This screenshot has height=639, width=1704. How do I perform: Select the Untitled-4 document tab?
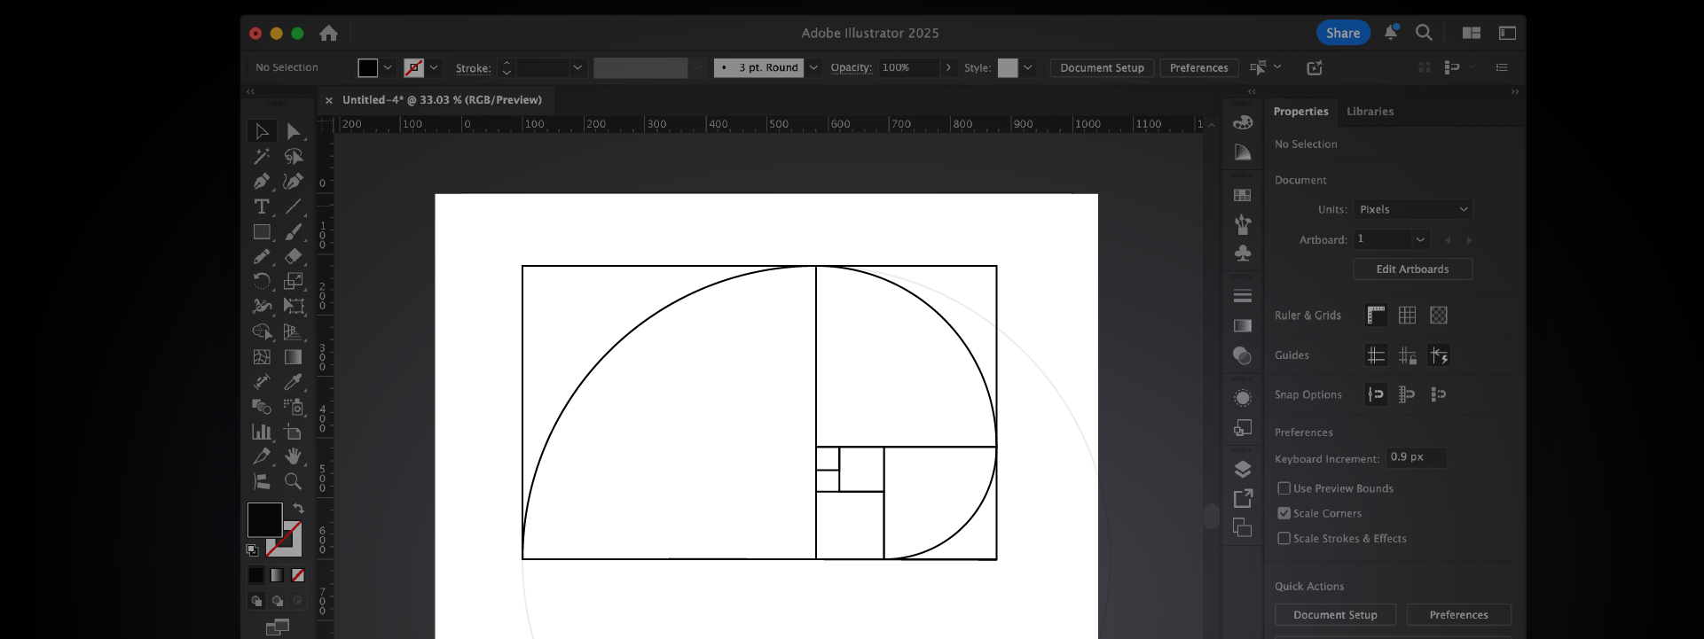pos(442,100)
